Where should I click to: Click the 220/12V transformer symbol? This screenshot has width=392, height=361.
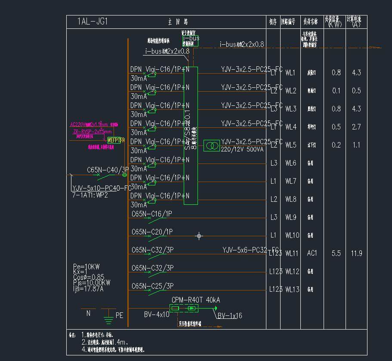tap(211, 145)
